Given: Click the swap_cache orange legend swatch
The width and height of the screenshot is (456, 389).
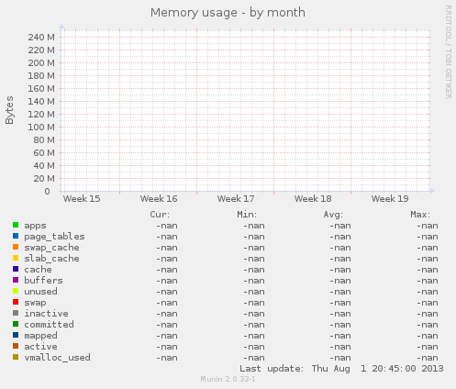Looking at the screenshot, I should click(x=16, y=247).
